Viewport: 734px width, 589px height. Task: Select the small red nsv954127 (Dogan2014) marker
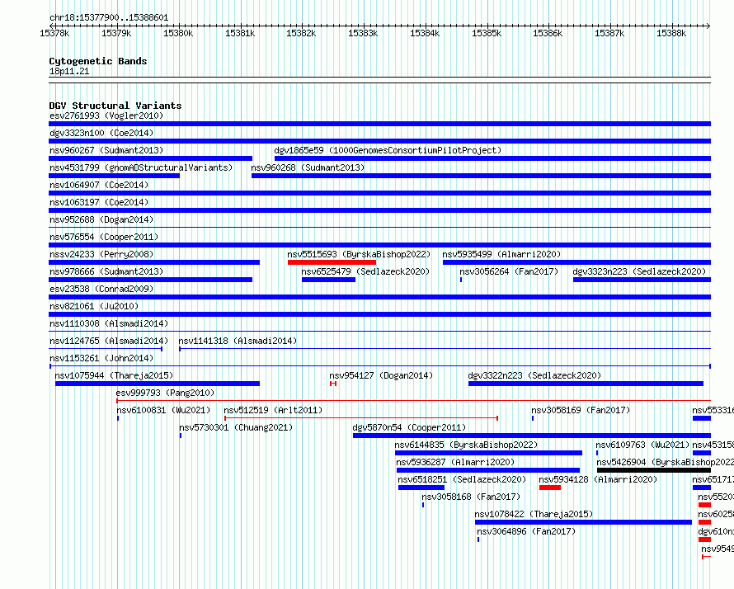[x=333, y=384]
